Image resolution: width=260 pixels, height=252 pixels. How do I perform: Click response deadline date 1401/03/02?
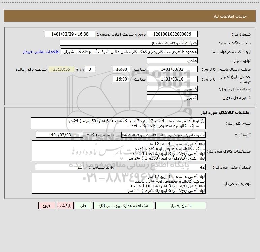[x=172, y=69]
